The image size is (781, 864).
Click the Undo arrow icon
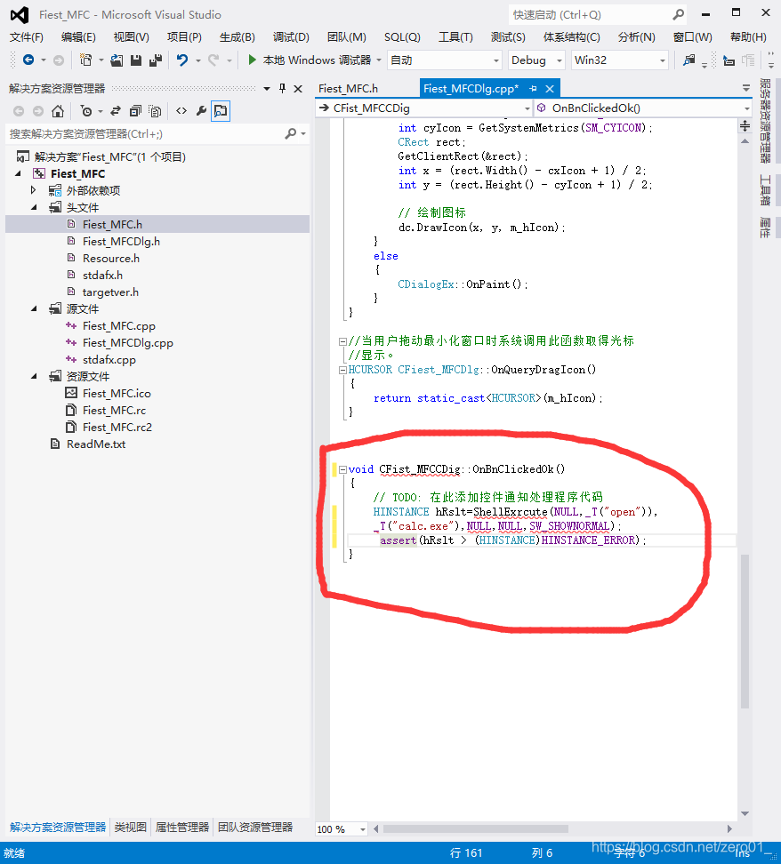(182, 60)
